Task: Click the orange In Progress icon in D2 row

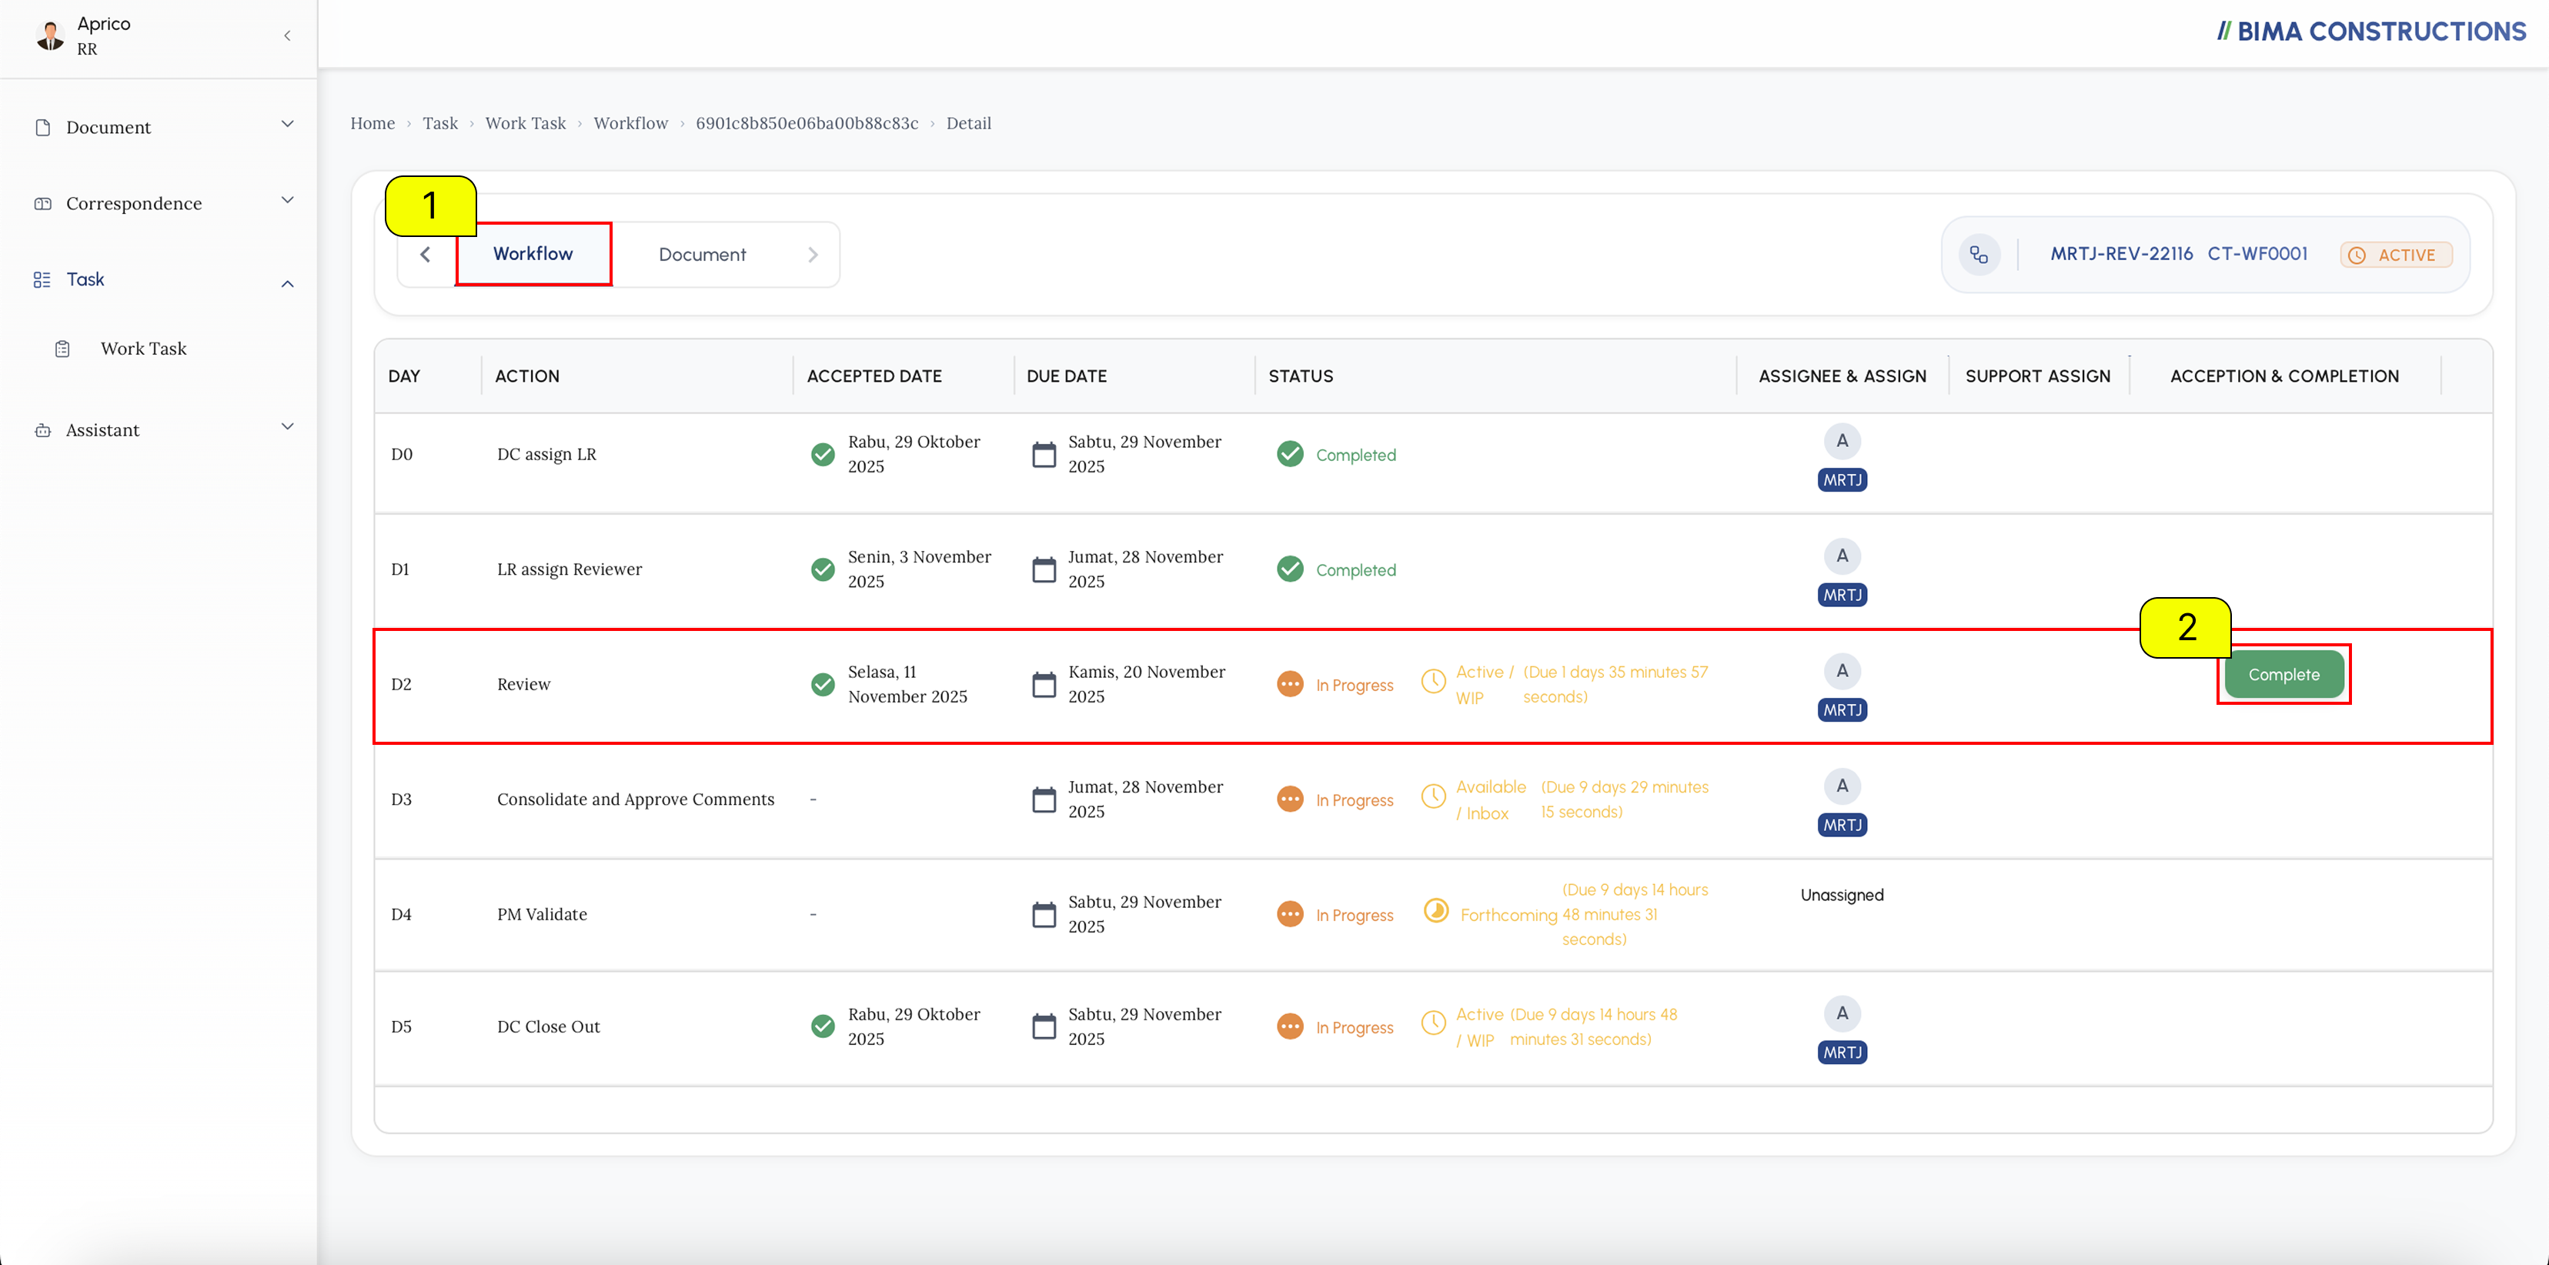Action: click(1291, 684)
